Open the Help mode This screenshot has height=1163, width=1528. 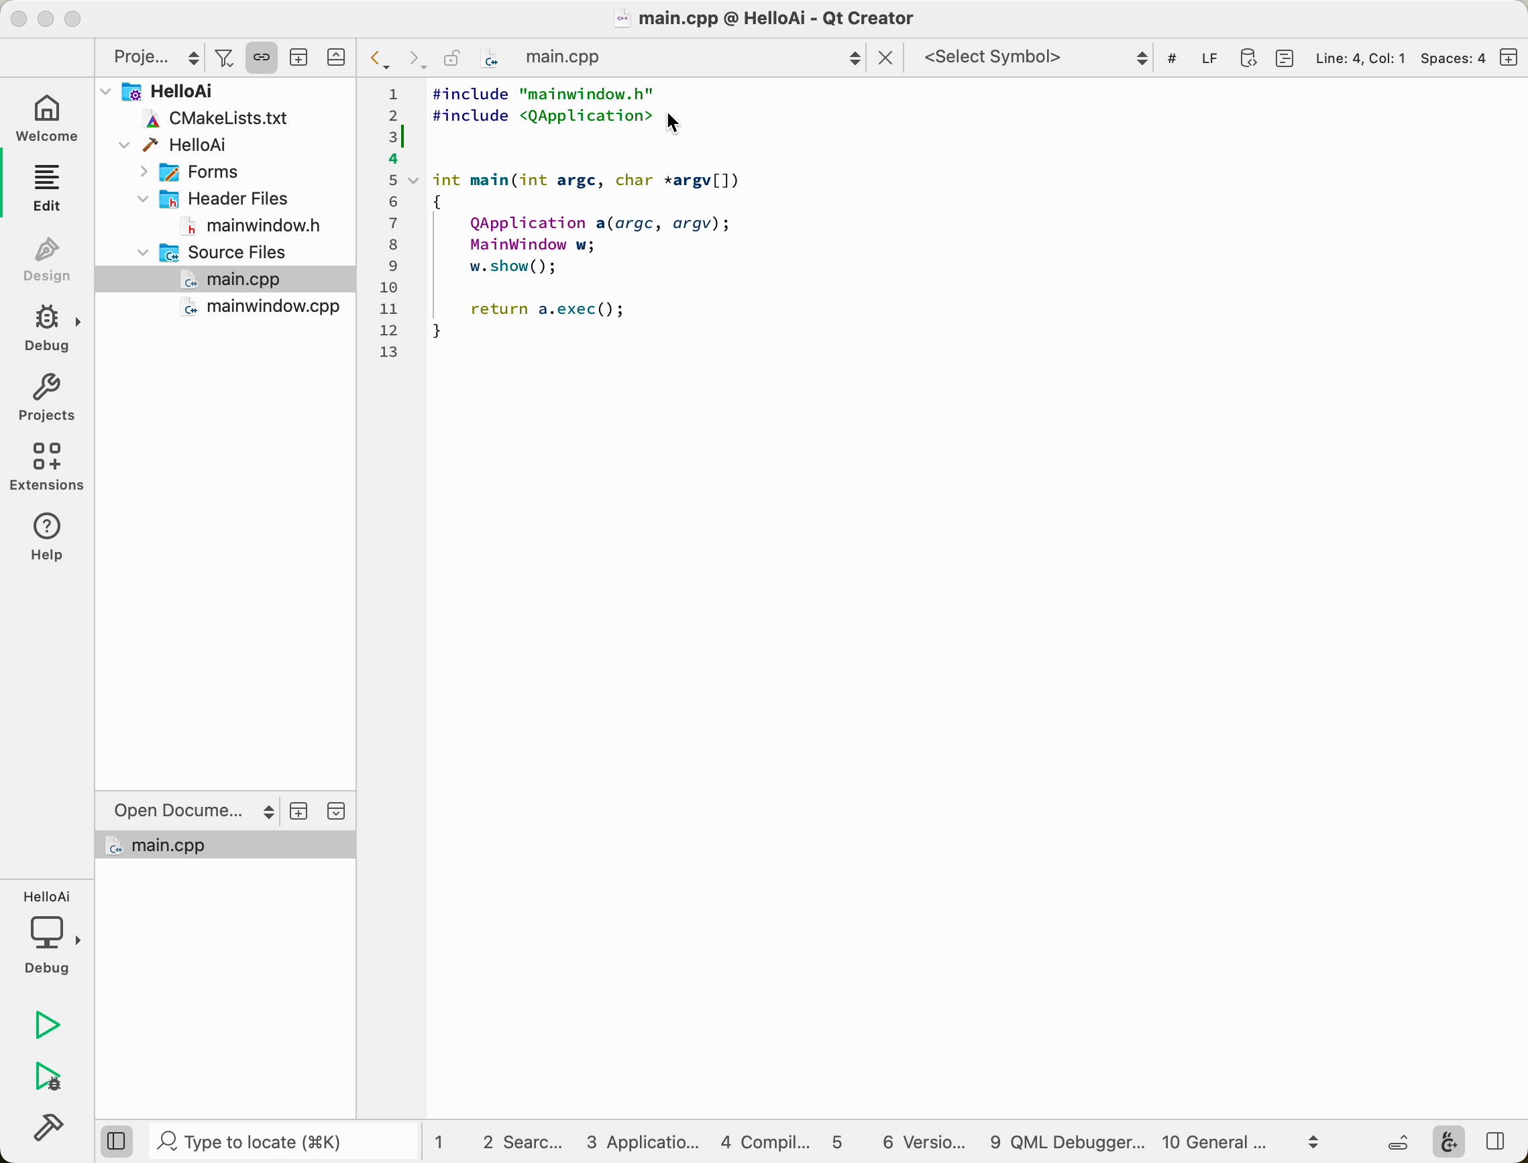point(46,537)
